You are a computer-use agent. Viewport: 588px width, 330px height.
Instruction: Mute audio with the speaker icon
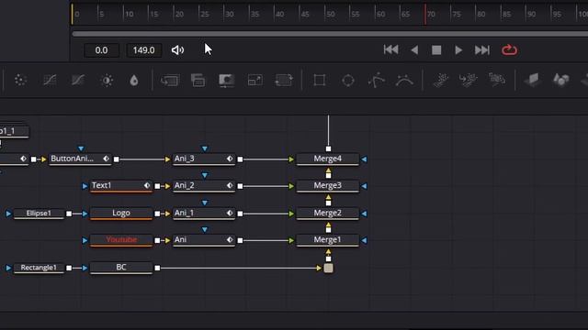tap(177, 50)
